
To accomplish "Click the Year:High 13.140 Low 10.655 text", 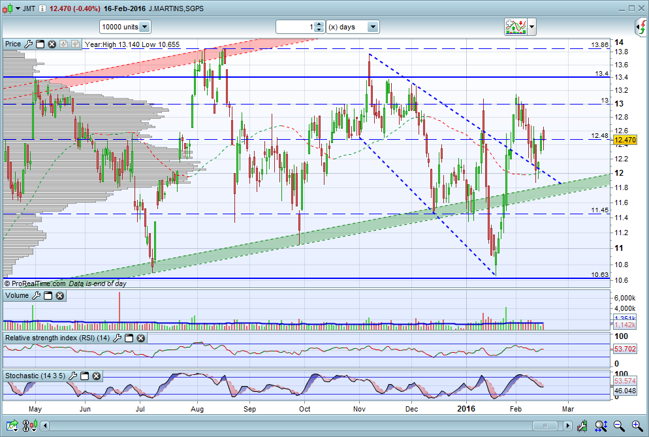I will click(132, 44).
